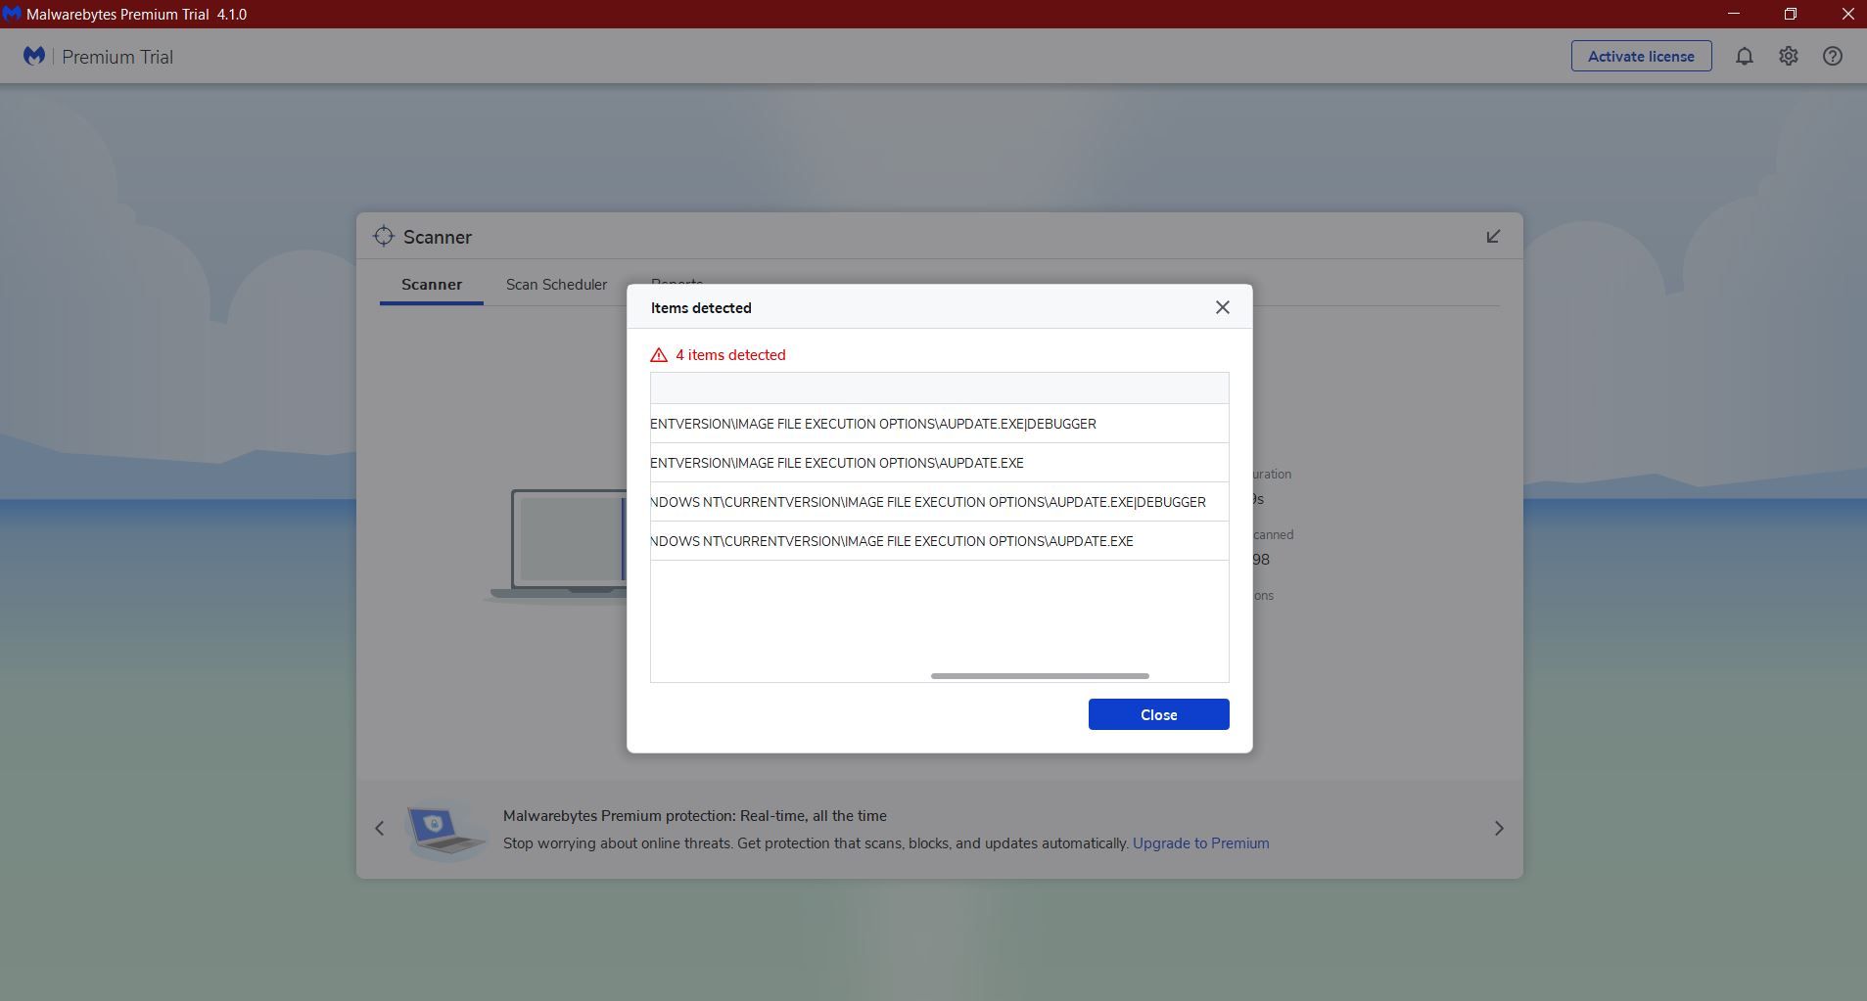Click the red warning triangle icon
1867x1001 pixels.
(659, 355)
